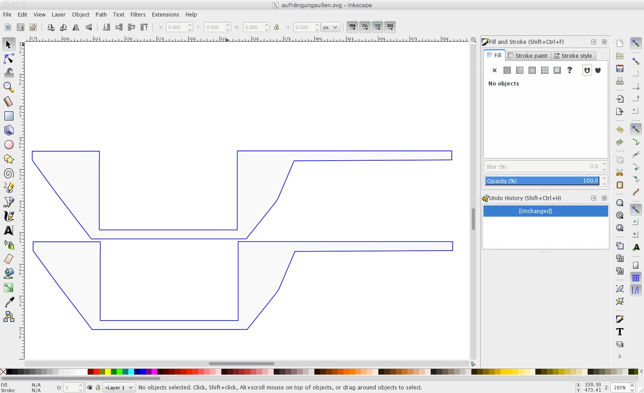Image resolution: width=644 pixels, height=393 pixels.
Task: Increase Blur percentage stepper
Action: click(x=605, y=164)
